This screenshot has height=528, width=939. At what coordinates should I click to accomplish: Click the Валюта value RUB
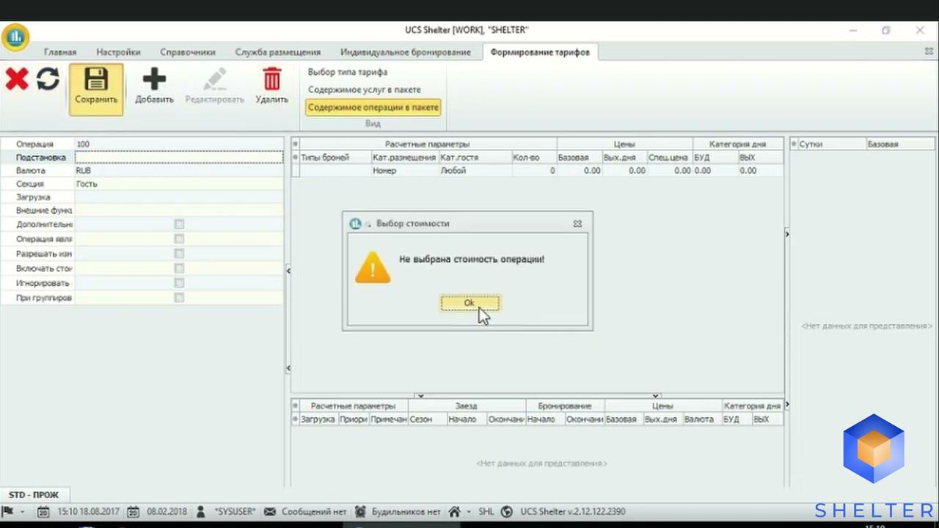coord(179,170)
